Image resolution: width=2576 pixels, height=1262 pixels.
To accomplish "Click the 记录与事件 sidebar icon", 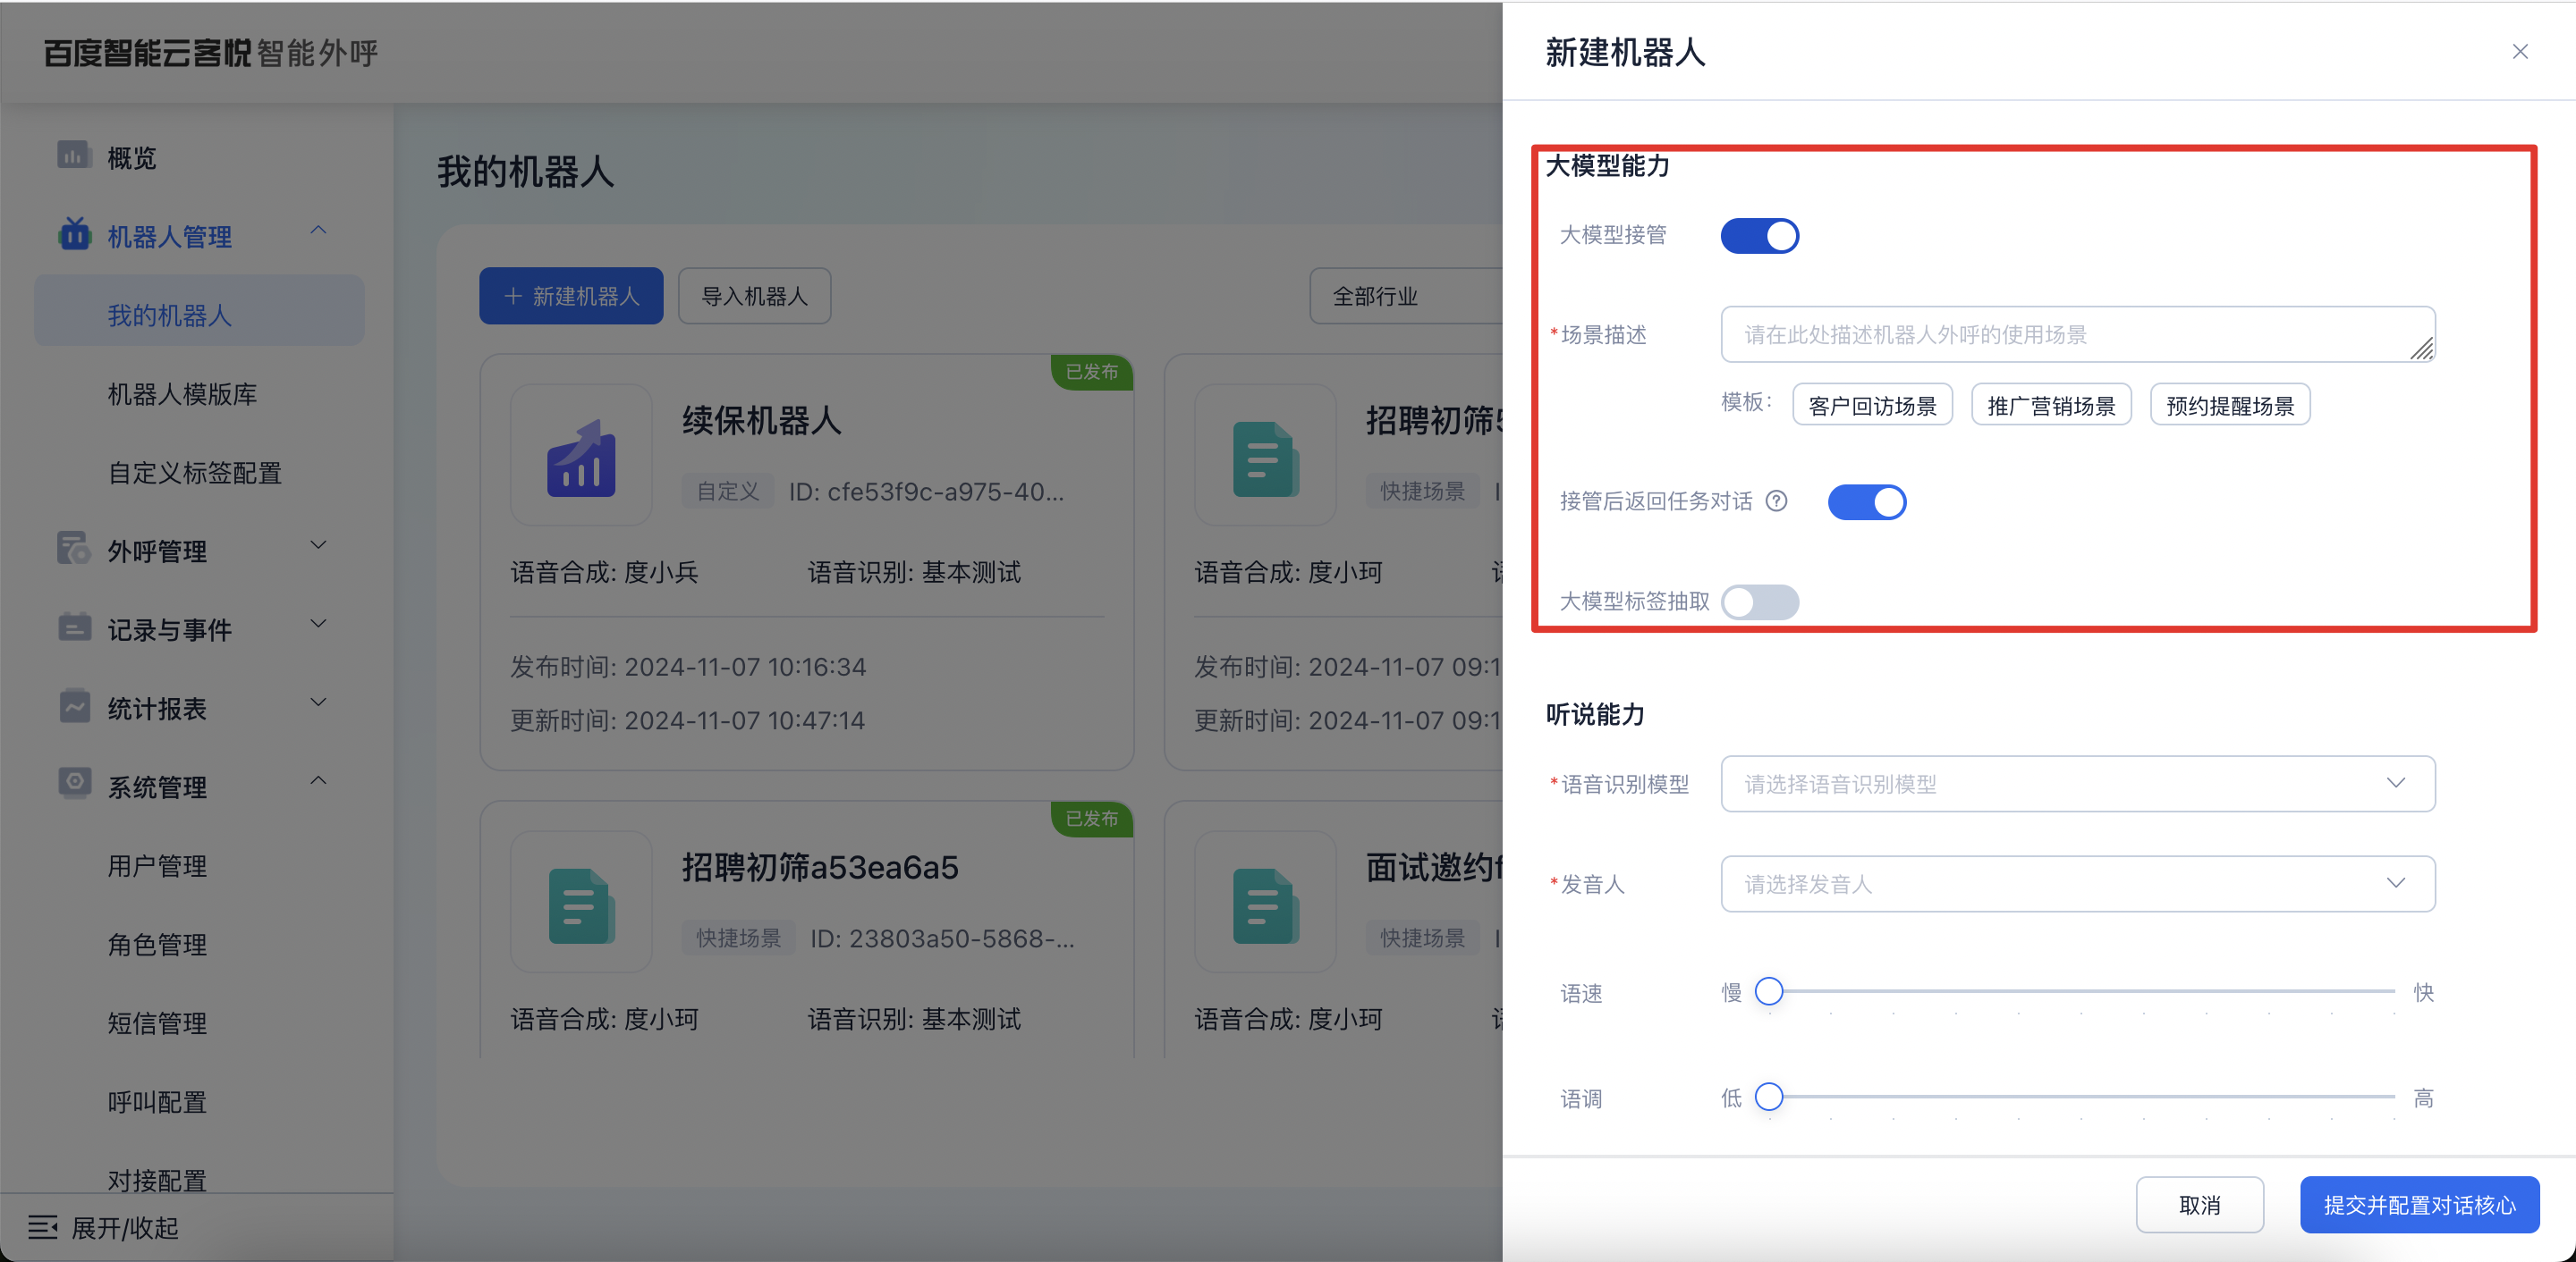I will (x=74, y=627).
